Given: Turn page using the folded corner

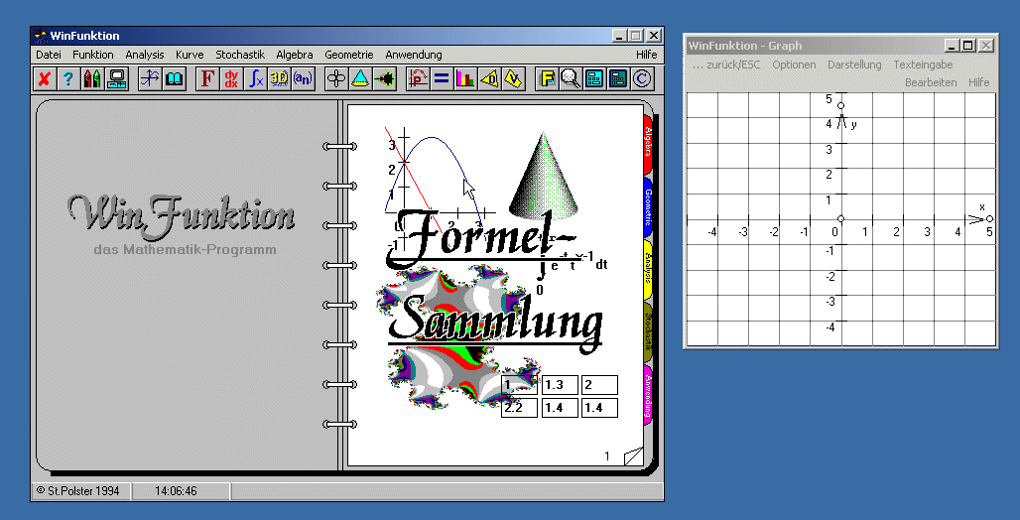Looking at the screenshot, I should [x=633, y=456].
